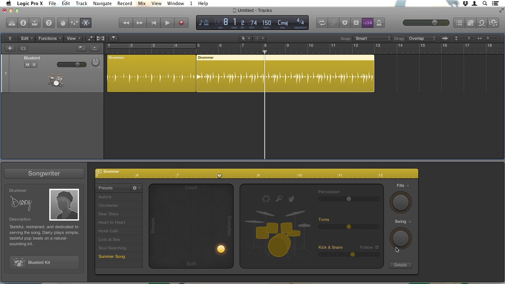
Task: Open the Navigate menu
Action: pyautogui.click(x=102, y=4)
